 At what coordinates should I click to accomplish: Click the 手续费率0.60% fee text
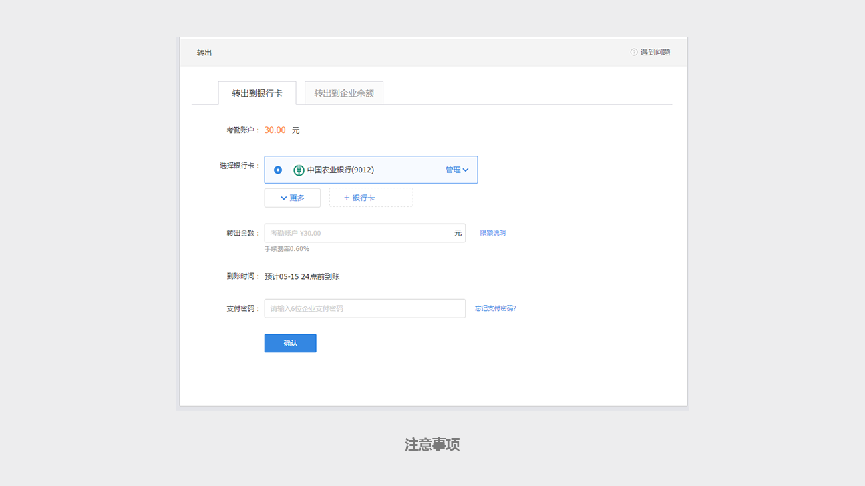(x=287, y=249)
